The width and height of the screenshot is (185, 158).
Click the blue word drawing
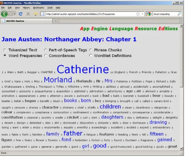tap(158, 122)
